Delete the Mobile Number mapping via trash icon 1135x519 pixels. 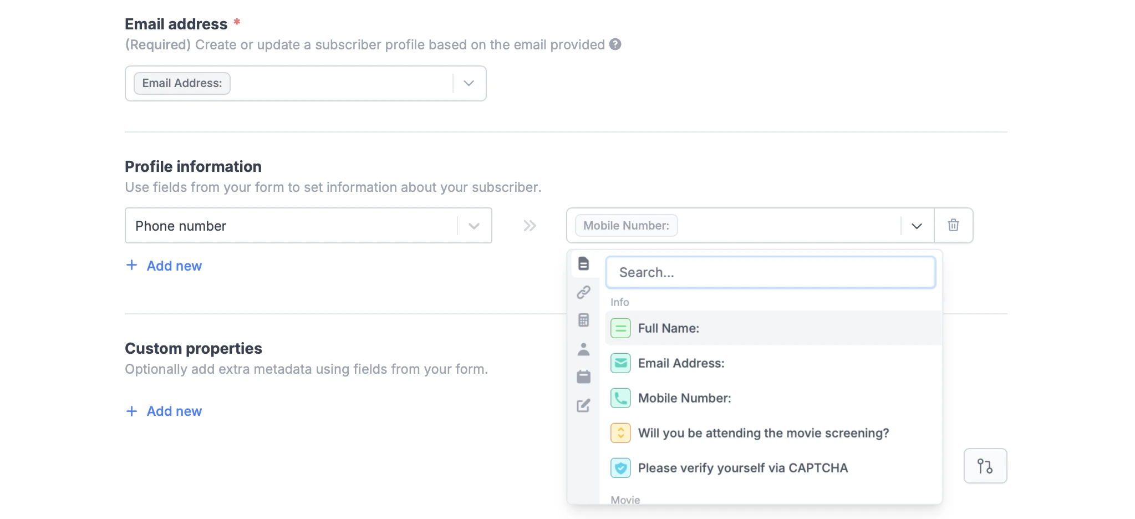pyautogui.click(x=953, y=225)
